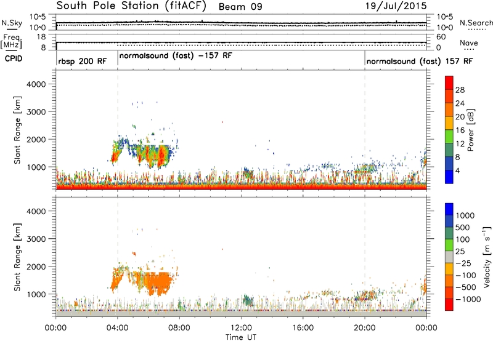Click the 4000 tick on power panel axis
493x341 pixels.
(x=36, y=84)
